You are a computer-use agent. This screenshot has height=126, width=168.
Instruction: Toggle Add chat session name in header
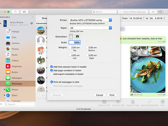[x=52, y=67]
